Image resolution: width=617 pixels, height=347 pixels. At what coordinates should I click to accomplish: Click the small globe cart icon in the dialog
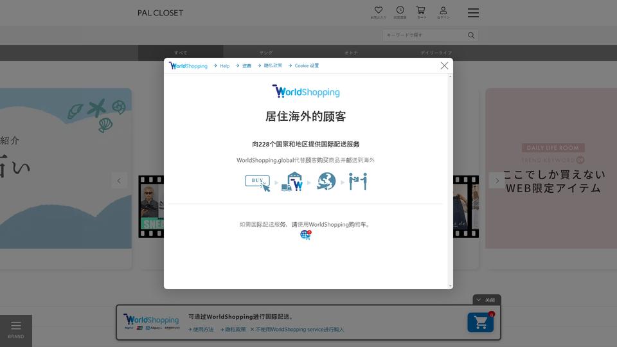tap(306, 235)
